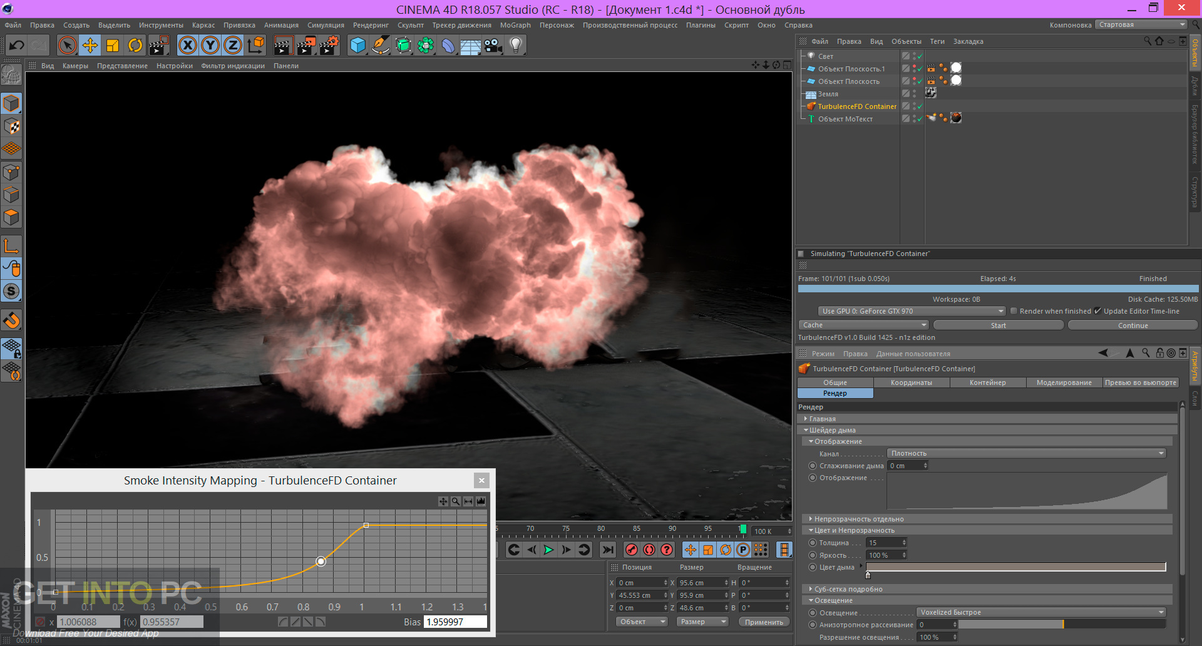
Task: Go to end of animation
Action: point(607,550)
